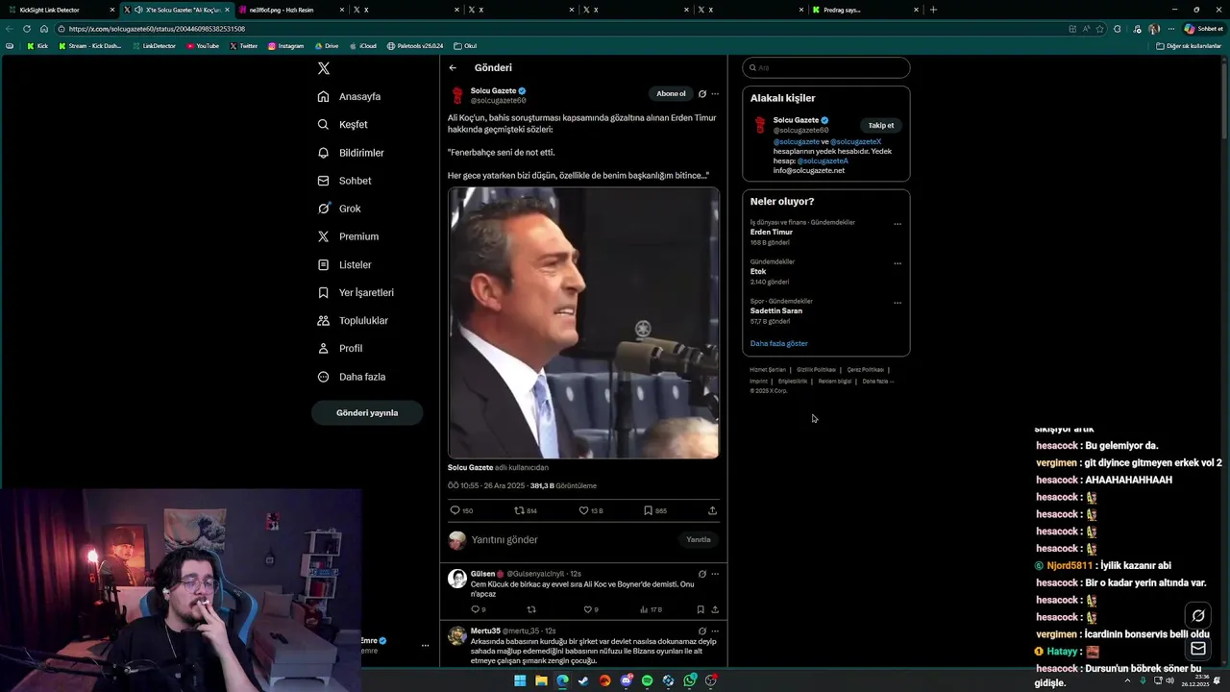This screenshot has height=692, width=1230.
Task: Open account switcher menu beside Emre
Action: pyautogui.click(x=425, y=646)
